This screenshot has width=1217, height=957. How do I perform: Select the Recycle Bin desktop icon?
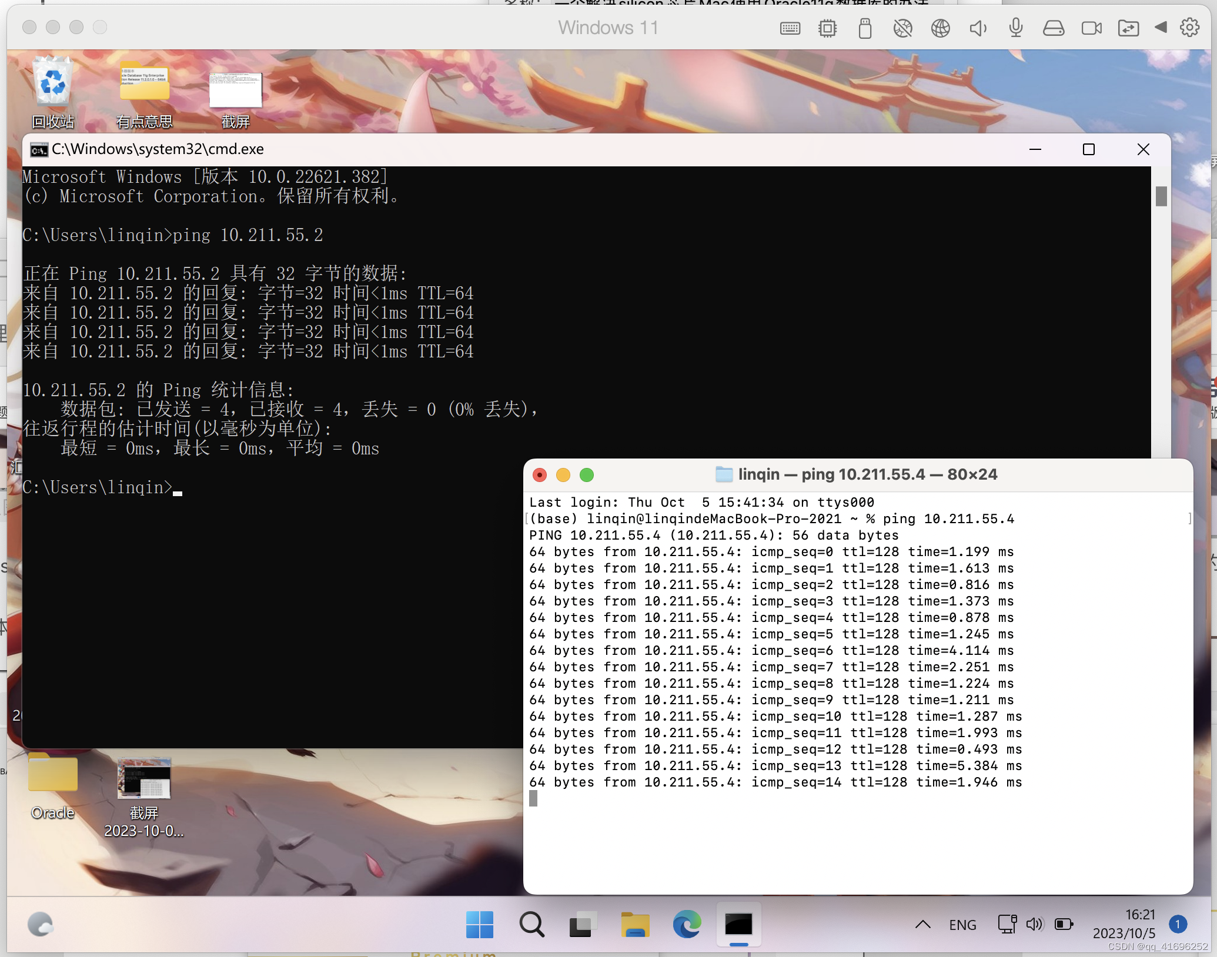tap(53, 93)
